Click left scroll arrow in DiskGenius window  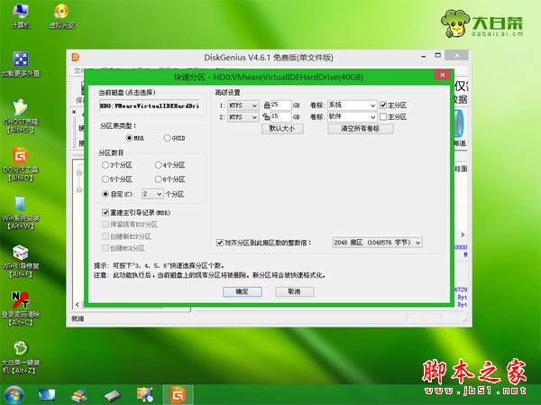78,305
